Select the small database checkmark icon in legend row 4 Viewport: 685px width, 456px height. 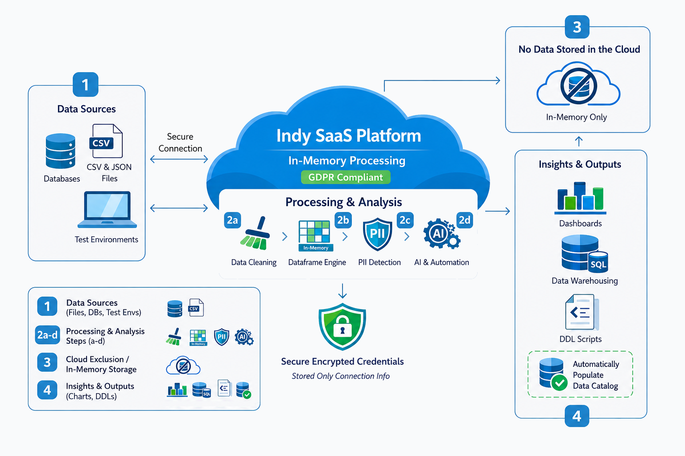pyautogui.click(x=243, y=390)
